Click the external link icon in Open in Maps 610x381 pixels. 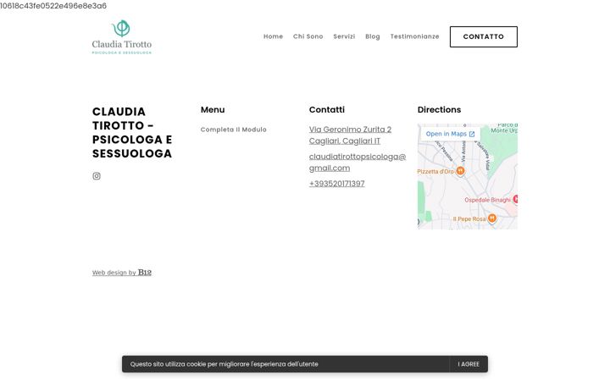(472, 134)
